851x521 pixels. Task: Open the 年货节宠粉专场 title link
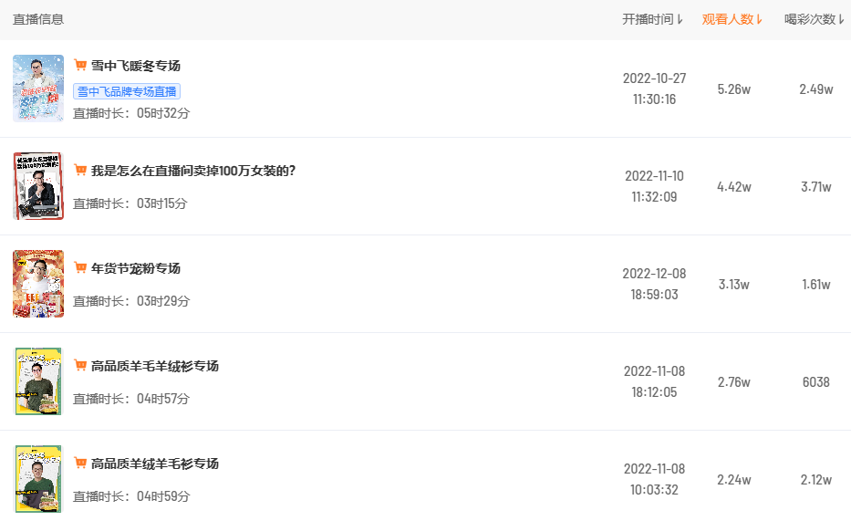pyautogui.click(x=136, y=268)
